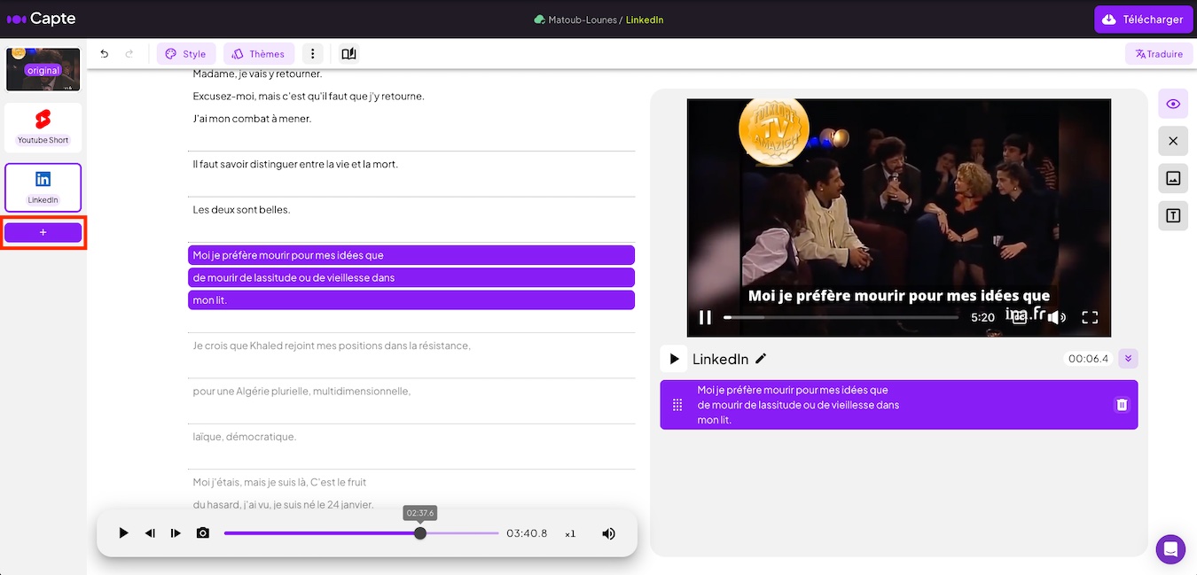Toggle preview with the eye icon

coord(1173,104)
